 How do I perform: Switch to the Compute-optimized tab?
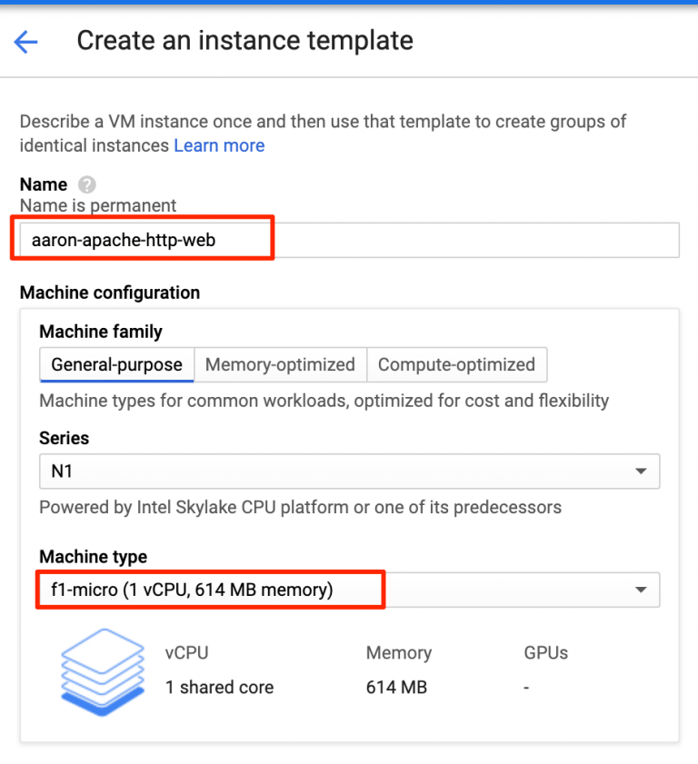click(x=456, y=364)
